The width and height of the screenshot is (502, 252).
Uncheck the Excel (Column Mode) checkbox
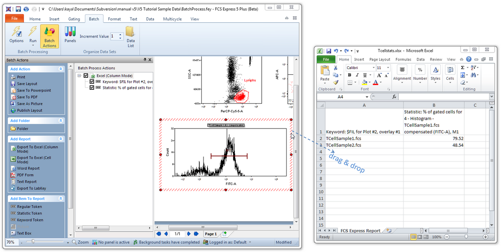pyautogui.click(x=86, y=76)
